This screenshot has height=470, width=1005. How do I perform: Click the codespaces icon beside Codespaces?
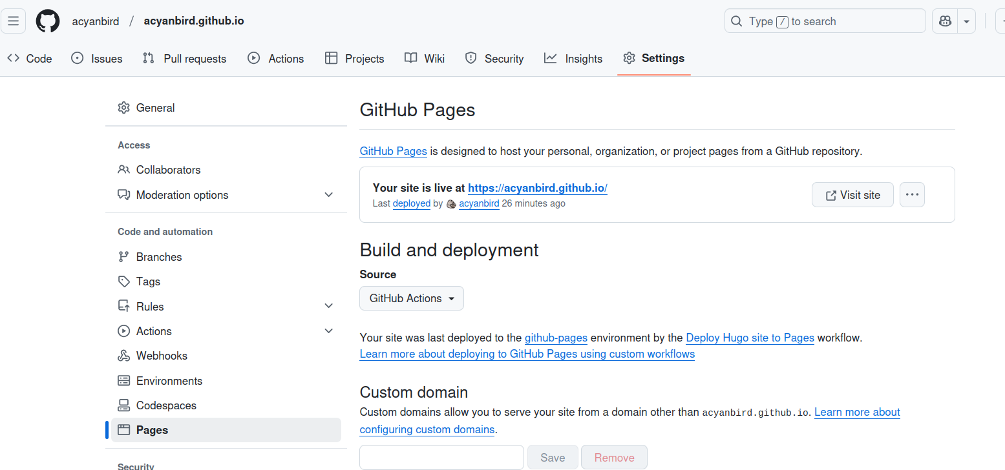point(123,405)
